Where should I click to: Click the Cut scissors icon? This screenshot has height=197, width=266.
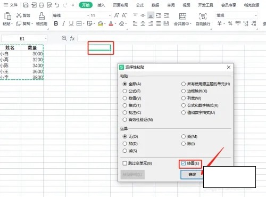tap(19, 15)
